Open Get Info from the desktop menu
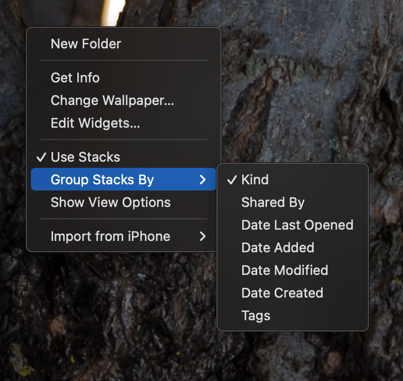This screenshot has height=381, width=403. 123,78
